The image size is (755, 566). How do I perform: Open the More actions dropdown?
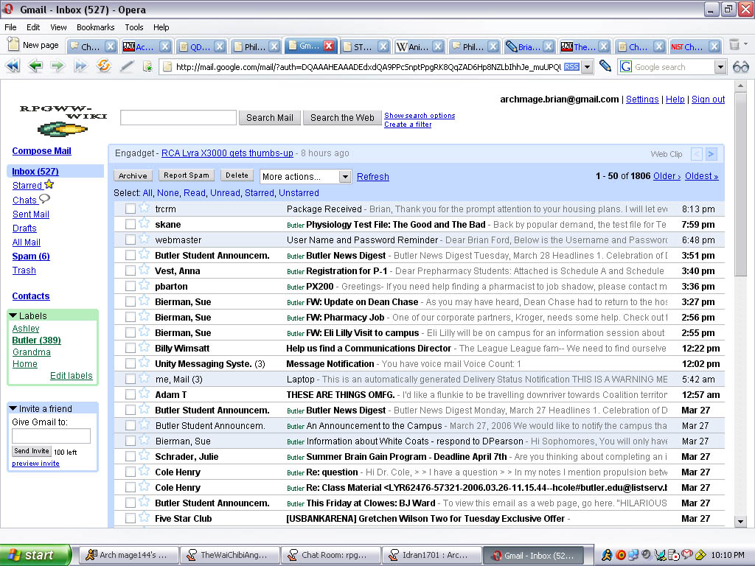tap(306, 177)
